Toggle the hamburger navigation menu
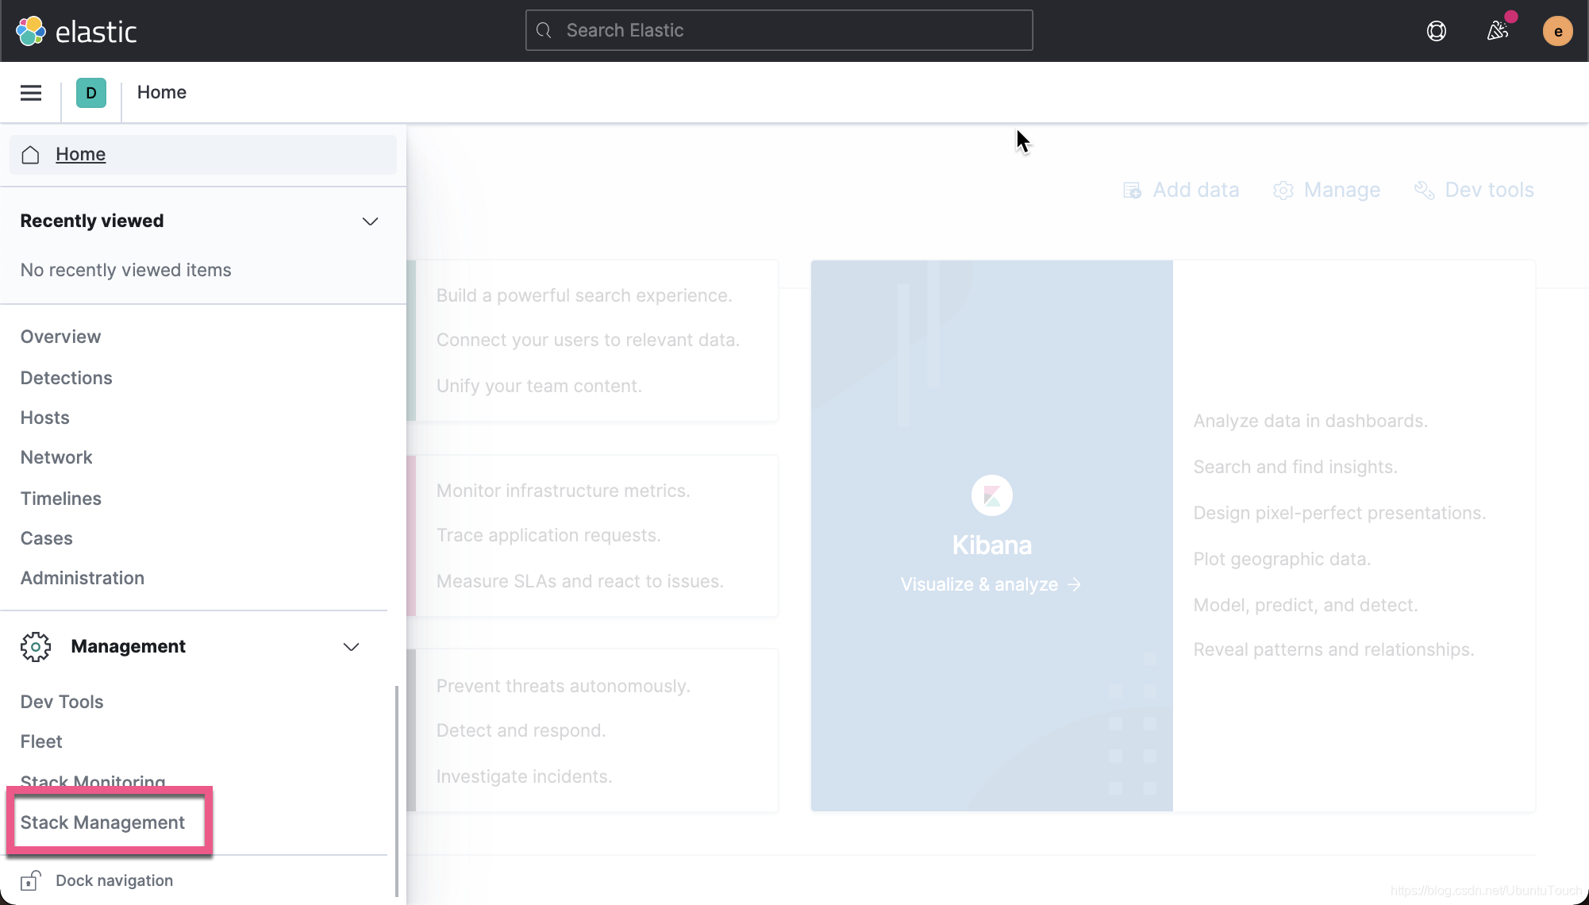 click(31, 93)
